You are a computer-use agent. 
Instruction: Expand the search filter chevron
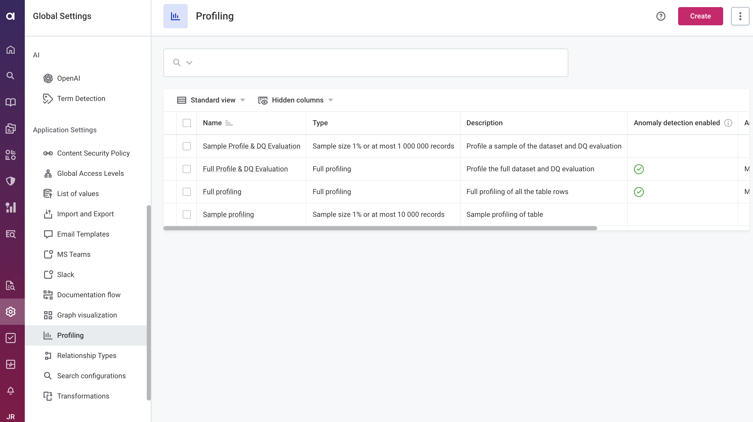point(190,62)
